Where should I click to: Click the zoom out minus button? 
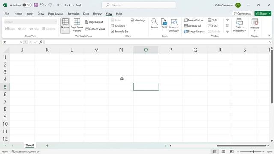(x=238, y=151)
